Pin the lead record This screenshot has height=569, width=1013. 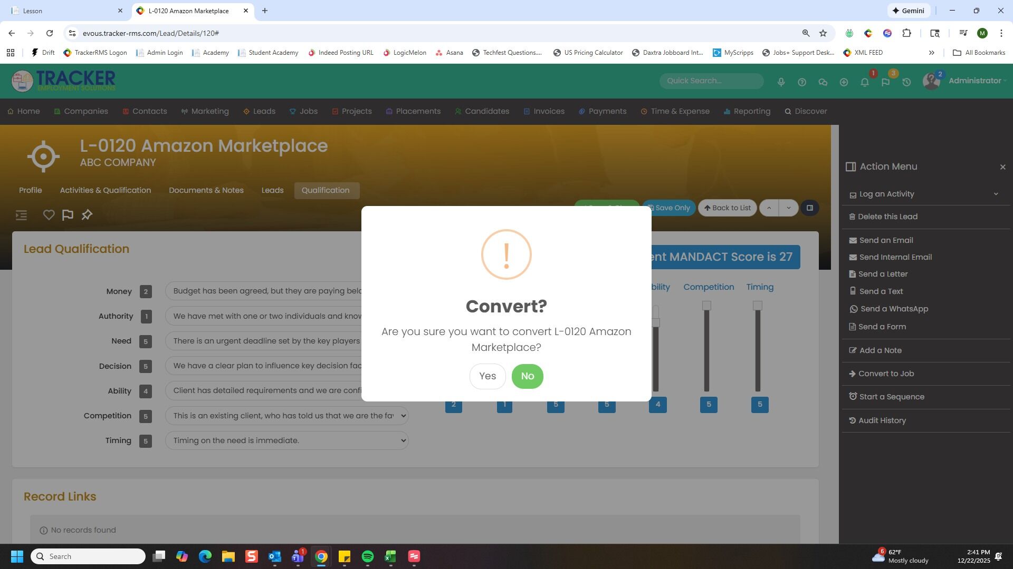pyautogui.click(x=87, y=215)
